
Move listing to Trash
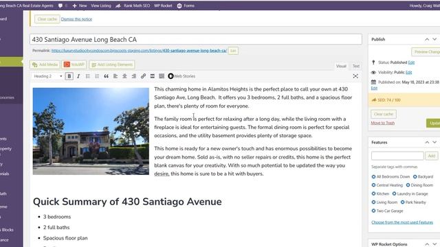383,123
